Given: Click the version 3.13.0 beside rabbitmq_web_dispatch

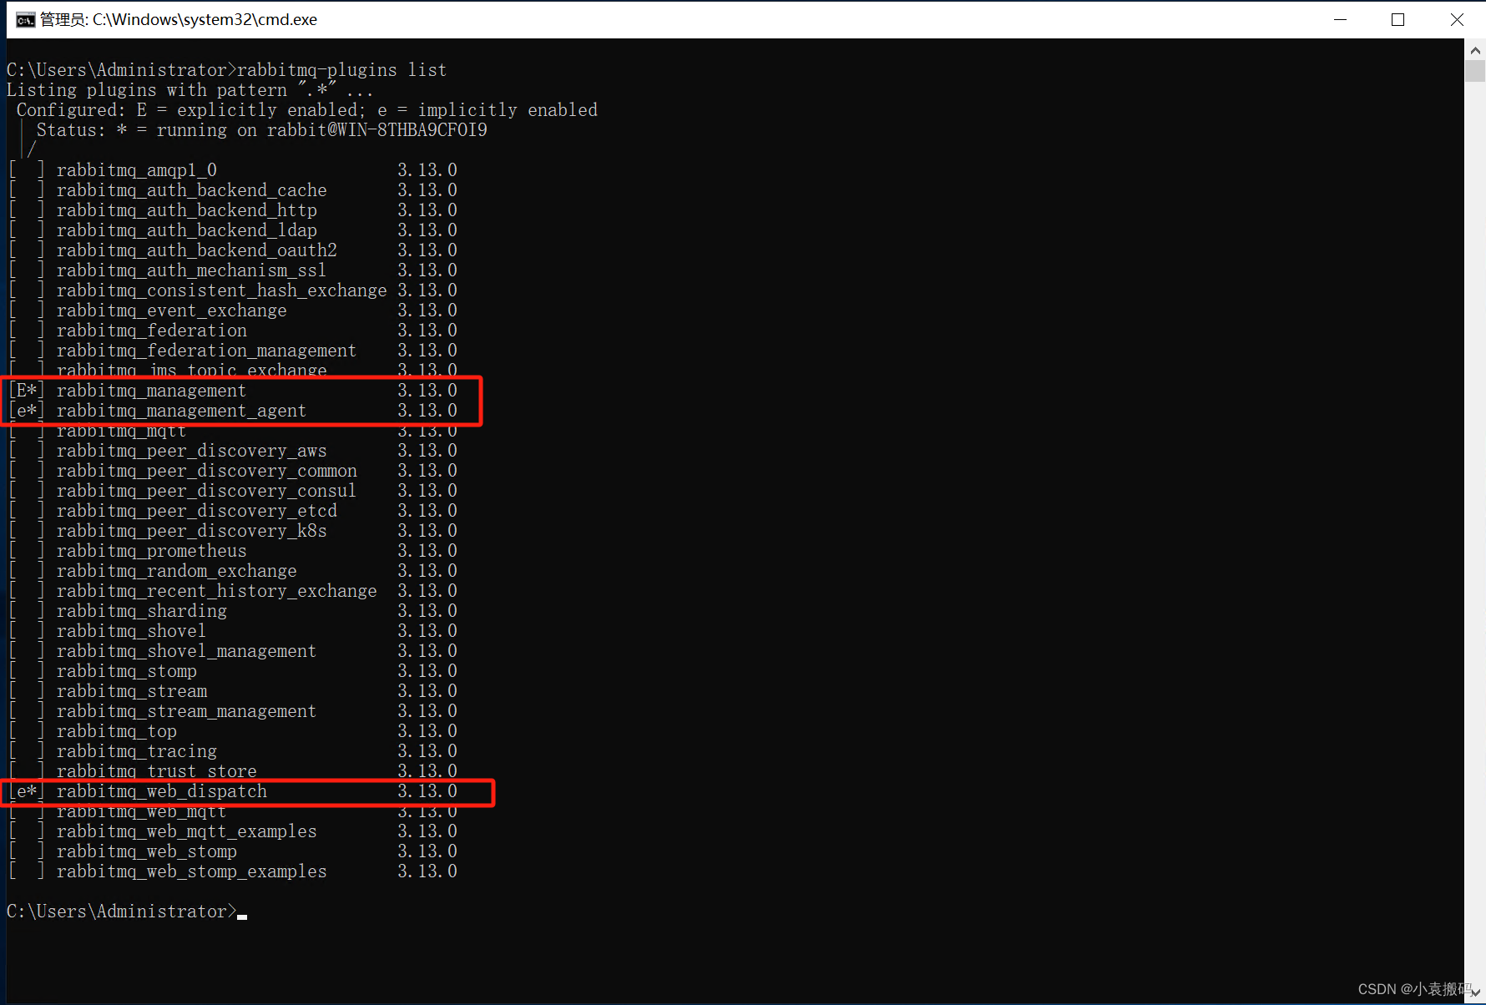Looking at the screenshot, I should tap(427, 791).
